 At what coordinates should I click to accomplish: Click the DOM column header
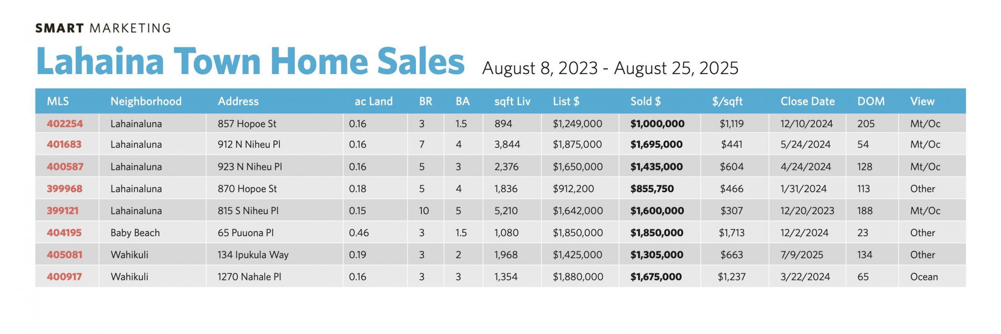[871, 101]
